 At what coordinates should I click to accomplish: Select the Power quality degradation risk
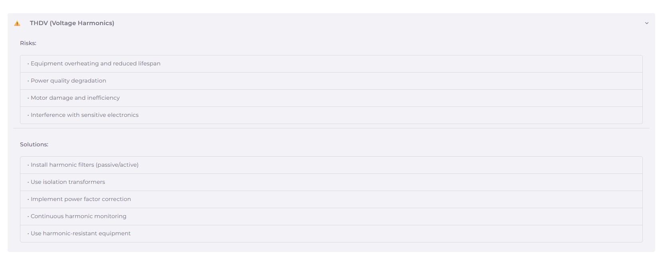68,81
